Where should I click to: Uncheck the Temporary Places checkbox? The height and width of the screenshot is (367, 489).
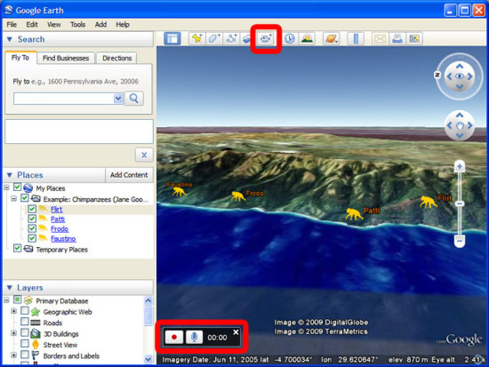(17, 248)
